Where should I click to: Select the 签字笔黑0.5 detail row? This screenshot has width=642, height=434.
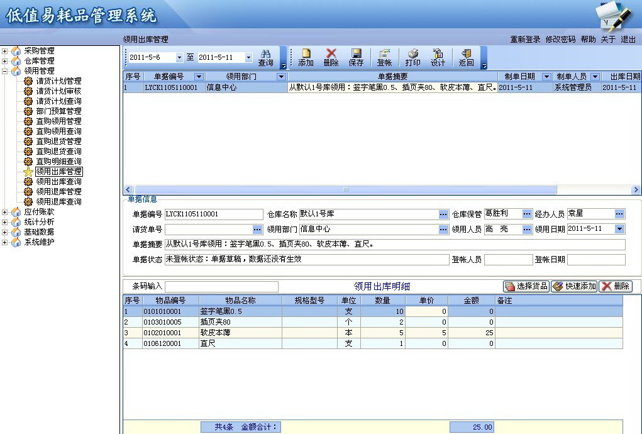(373, 311)
